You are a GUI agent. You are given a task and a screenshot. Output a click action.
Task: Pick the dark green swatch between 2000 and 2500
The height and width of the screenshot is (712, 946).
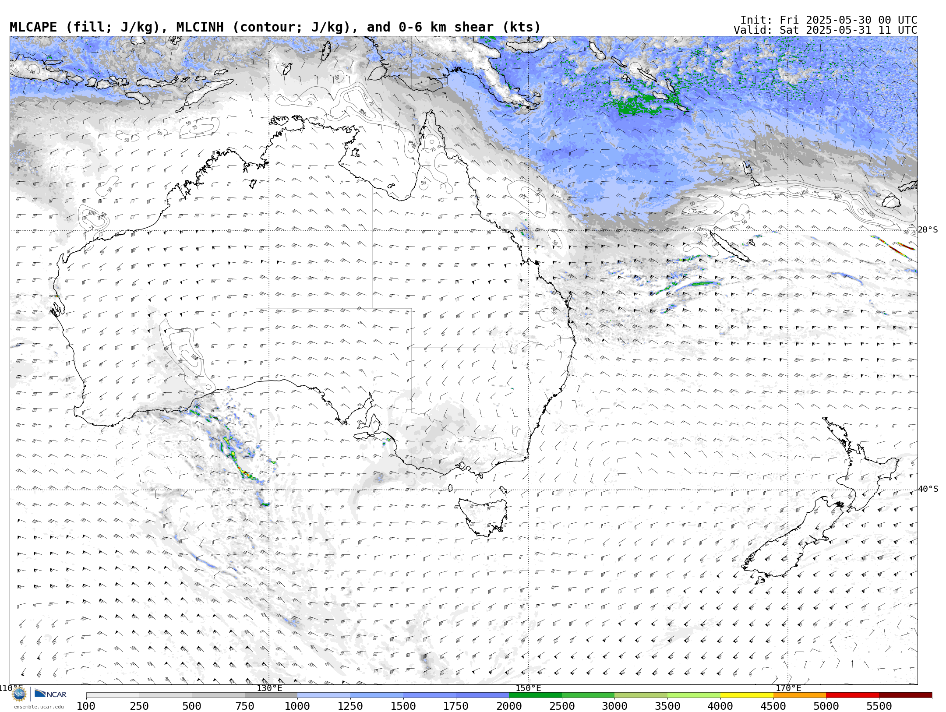click(535, 695)
